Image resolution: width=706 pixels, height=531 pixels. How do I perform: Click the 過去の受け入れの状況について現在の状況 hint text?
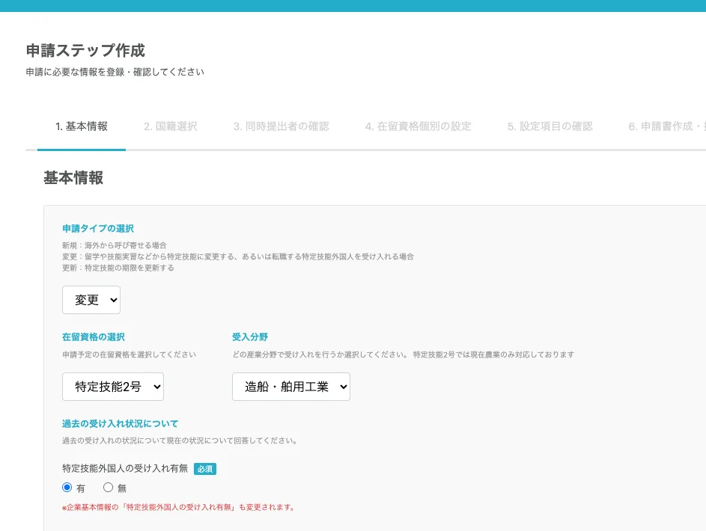click(x=180, y=441)
